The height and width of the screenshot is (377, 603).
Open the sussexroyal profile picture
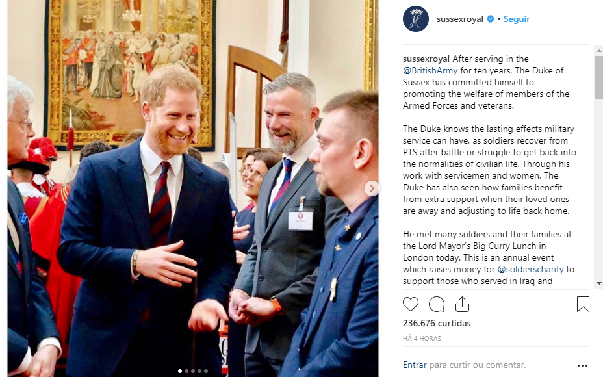416,19
